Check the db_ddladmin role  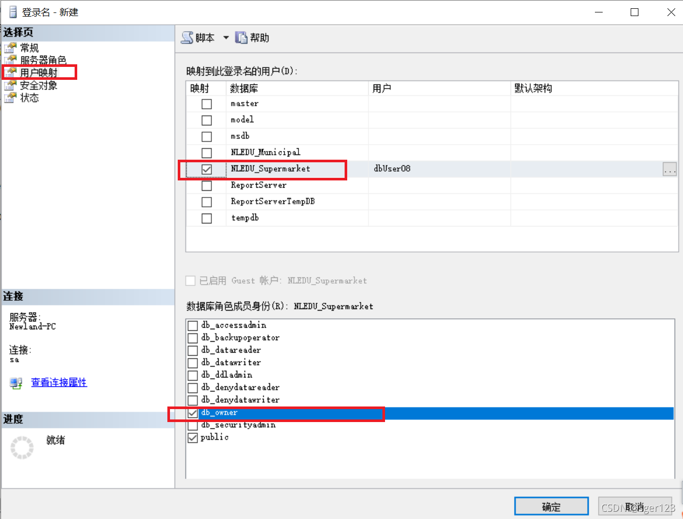tap(193, 375)
